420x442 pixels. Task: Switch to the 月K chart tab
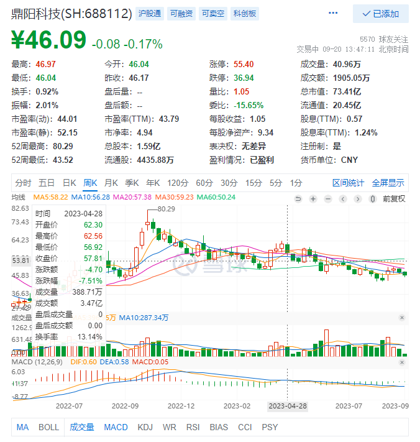click(111, 183)
